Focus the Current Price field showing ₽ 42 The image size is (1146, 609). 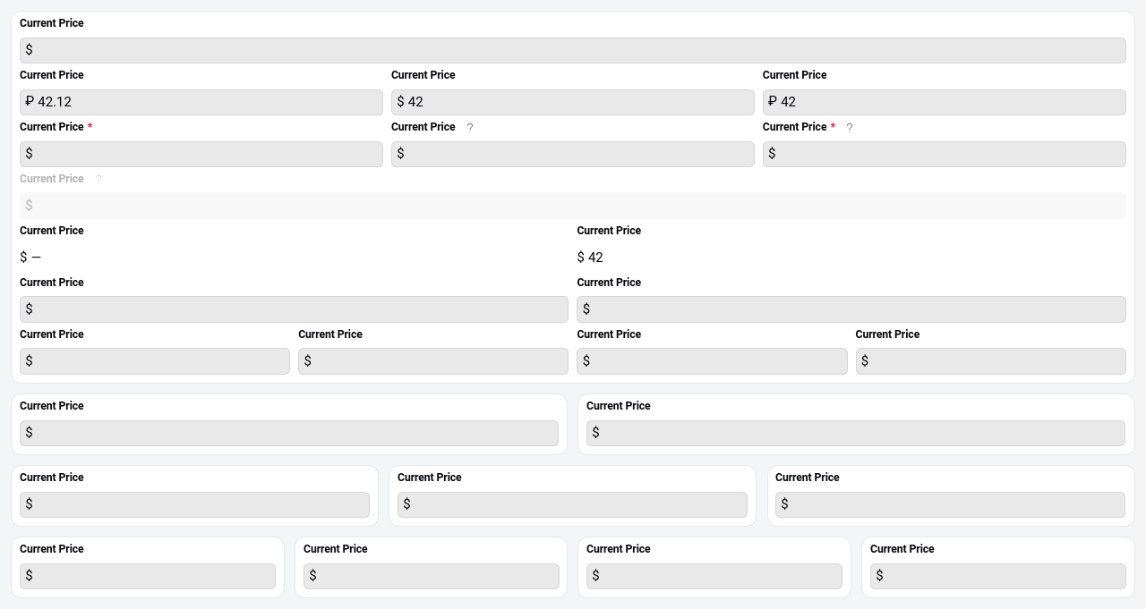[x=945, y=102]
